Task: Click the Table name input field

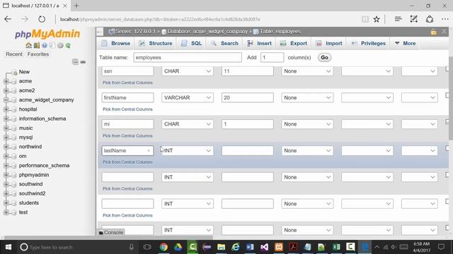Action: (x=188, y=58)
